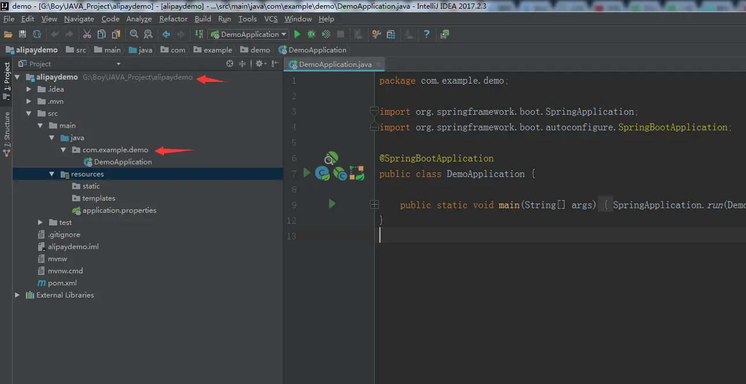
Task: Open the DemoApplication run configuration dropdown
Action: point(248,35)
